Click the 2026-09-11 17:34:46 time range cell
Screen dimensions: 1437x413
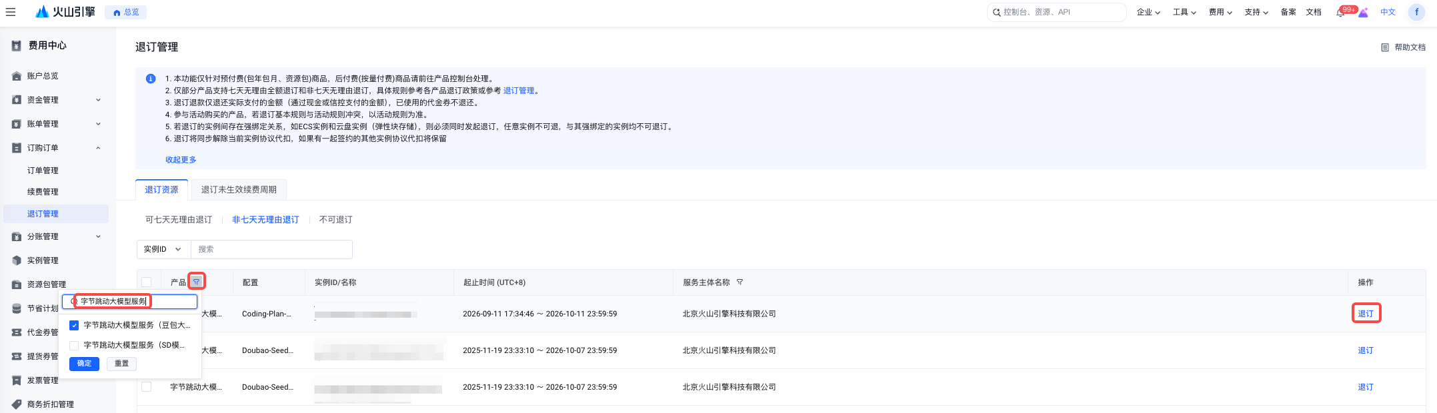coord(539,314)
